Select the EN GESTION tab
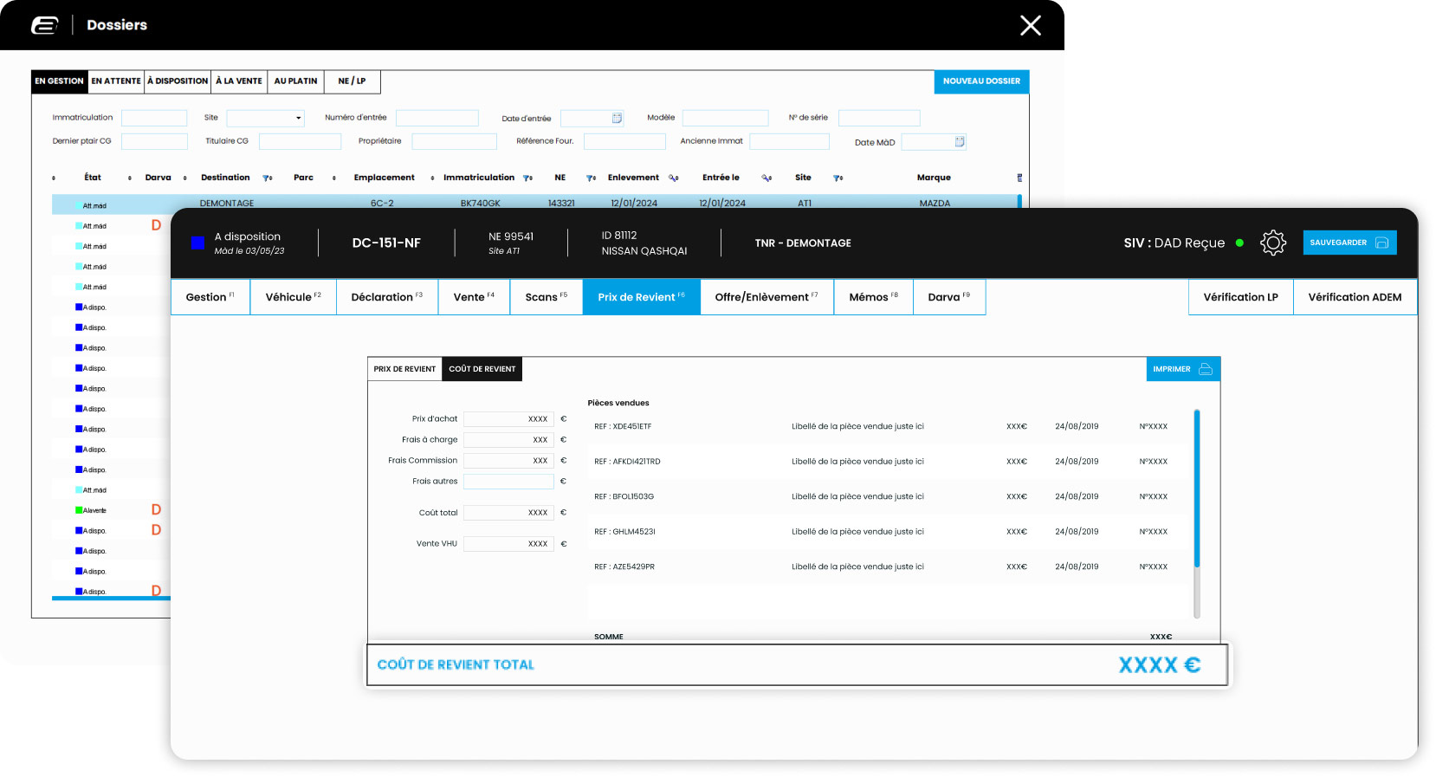 click(x=60, y=81)
